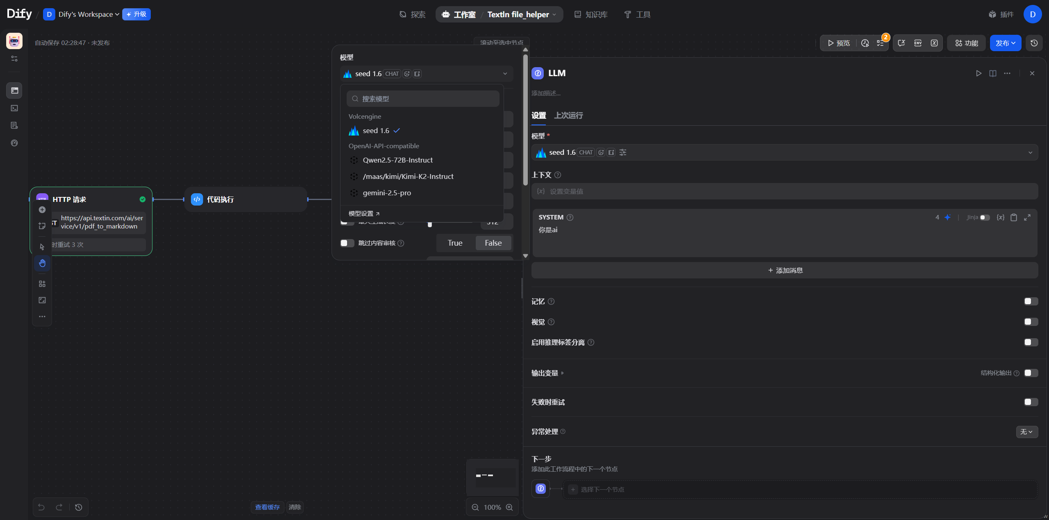Enable the 结构化输出 structured output toggle
Viewport: 1049px width, 520px height.
(1031, 373)
